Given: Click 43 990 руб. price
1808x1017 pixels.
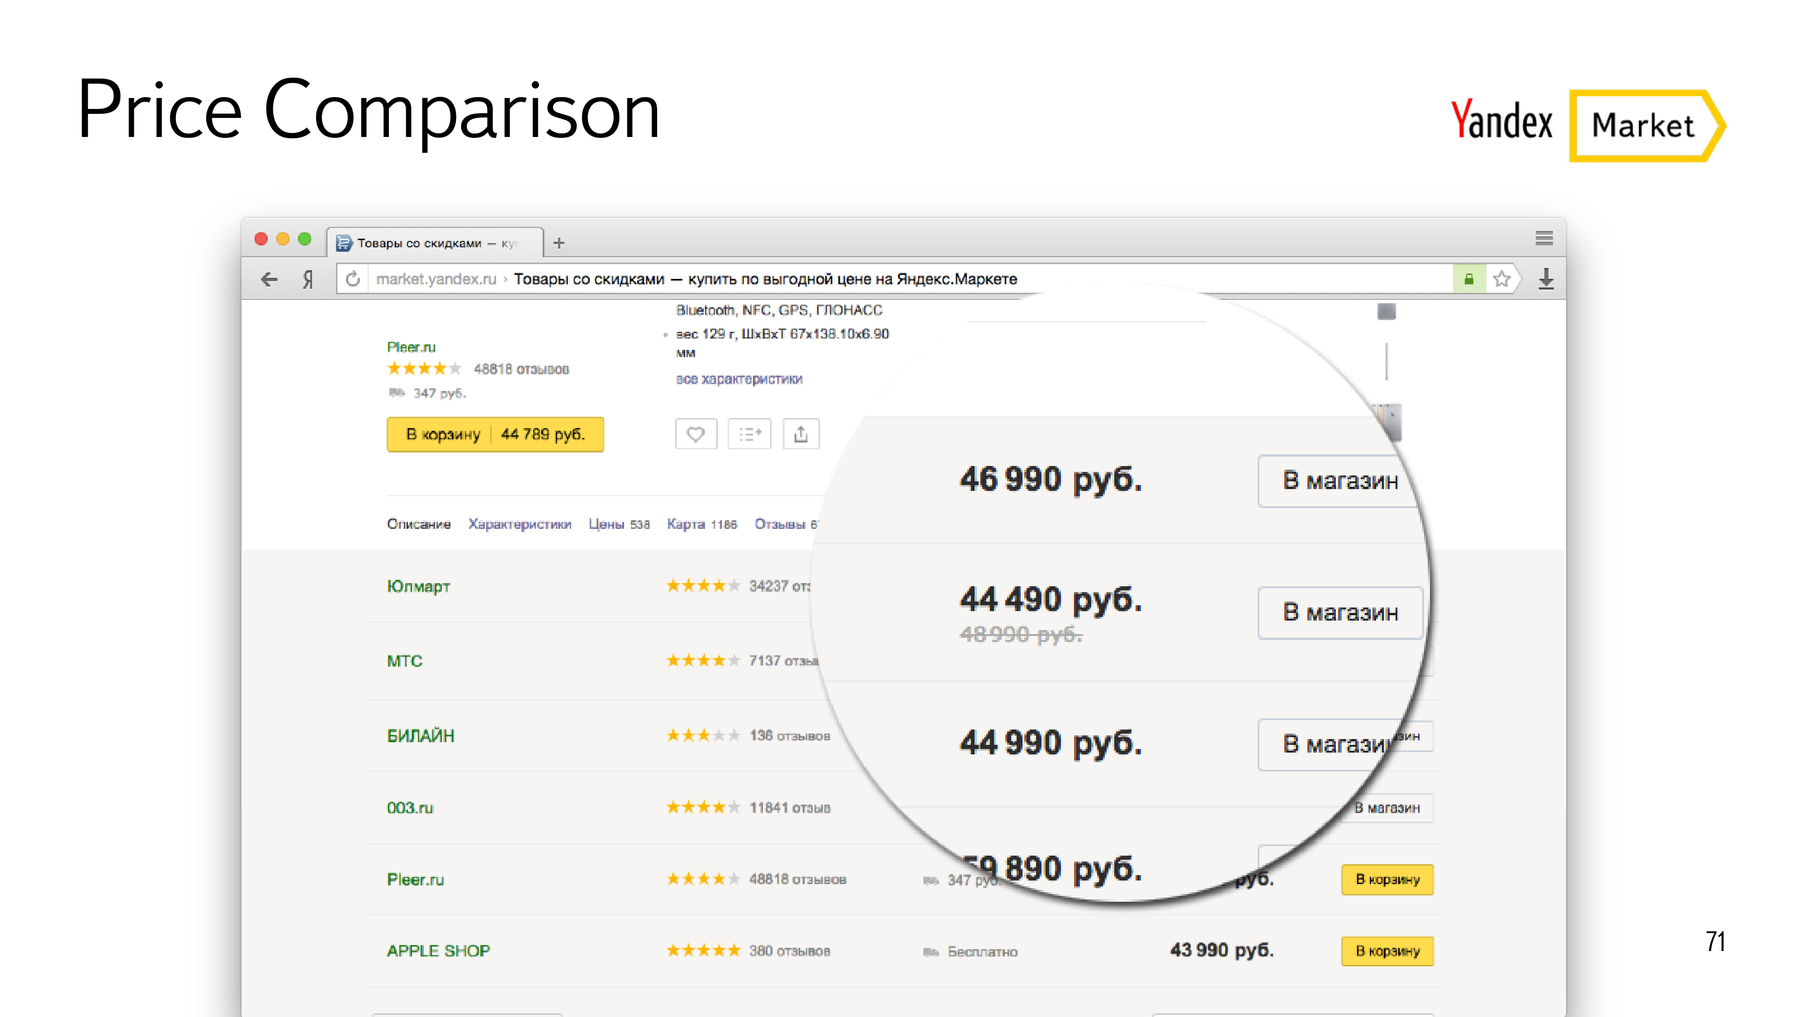Looking at the screenshot, I should [x=1221, y=951].
